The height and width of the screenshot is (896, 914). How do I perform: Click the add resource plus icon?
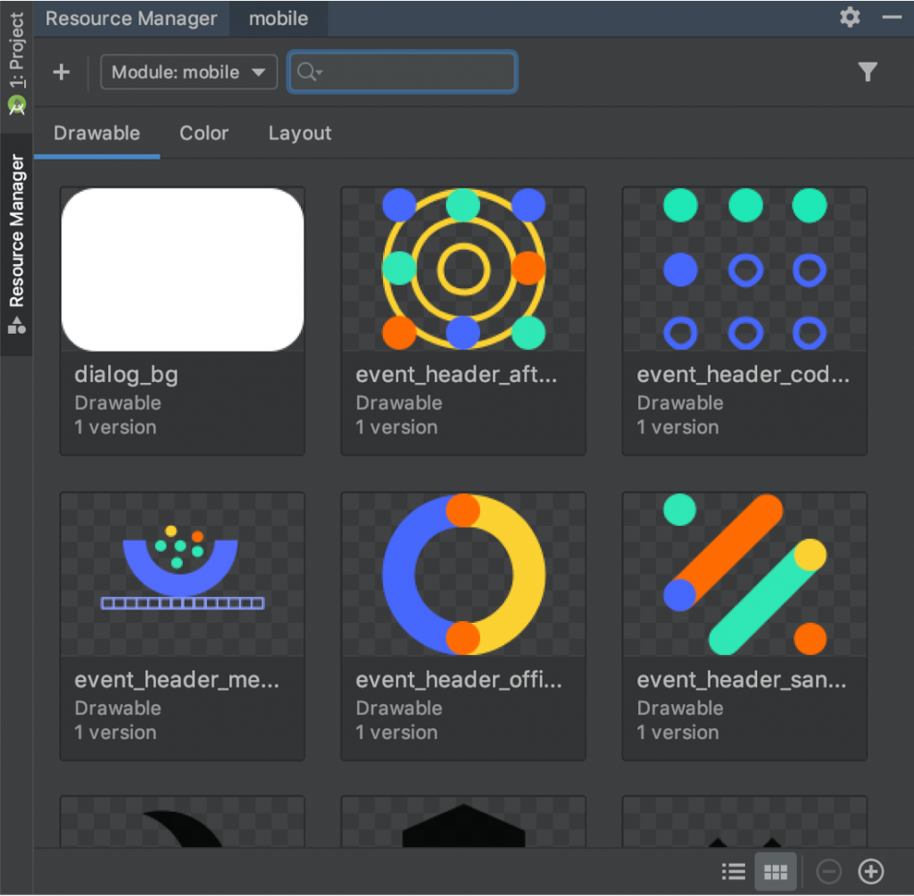62,72
